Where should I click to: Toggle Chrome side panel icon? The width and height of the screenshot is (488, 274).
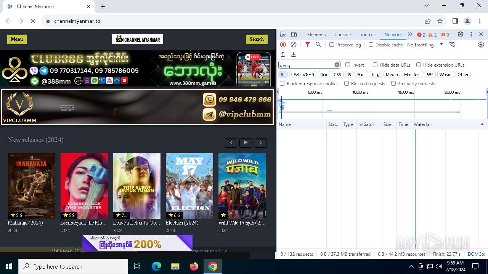point(455,21)
